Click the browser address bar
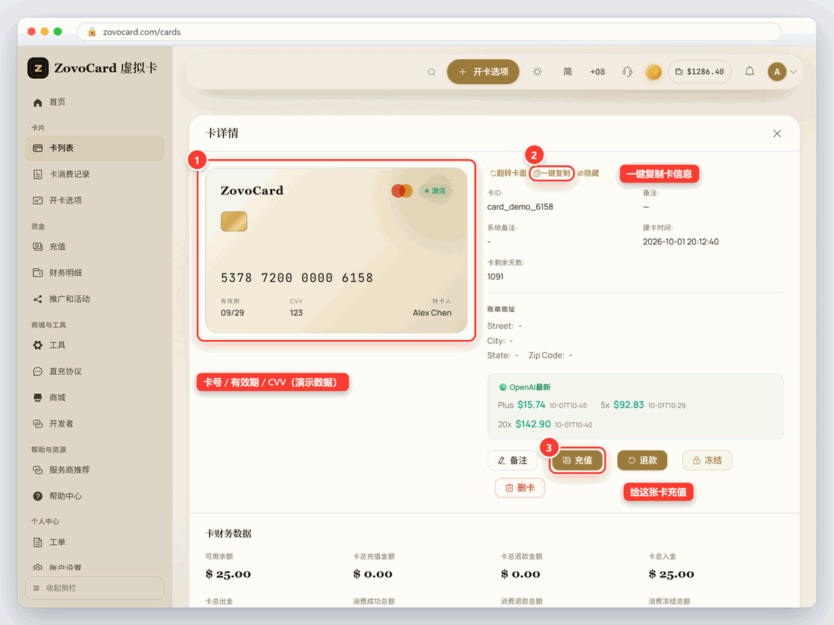This screenshot has height=625, width=834. [428, 32]
